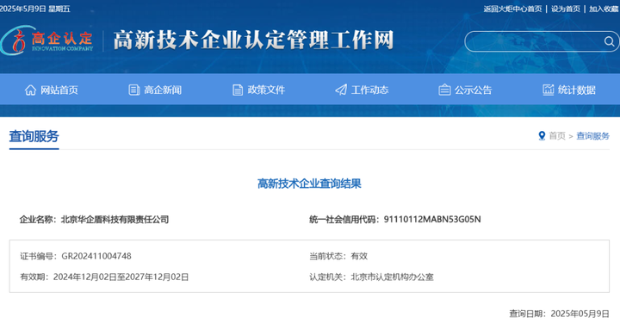This screenshot has height=330, width=620.
Task: Click the 首页 breadcrumb link
Action: (x=557, y=136)
